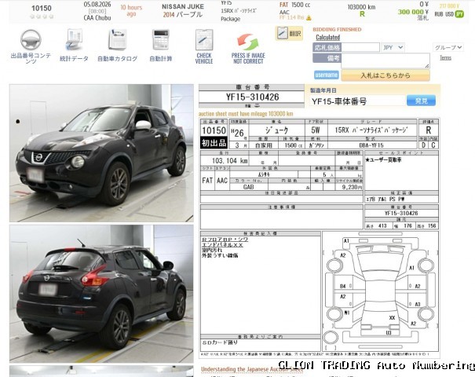Open the statistics data icon
Image resolution: width=475 pixels, height=377 pixels.
74,39
